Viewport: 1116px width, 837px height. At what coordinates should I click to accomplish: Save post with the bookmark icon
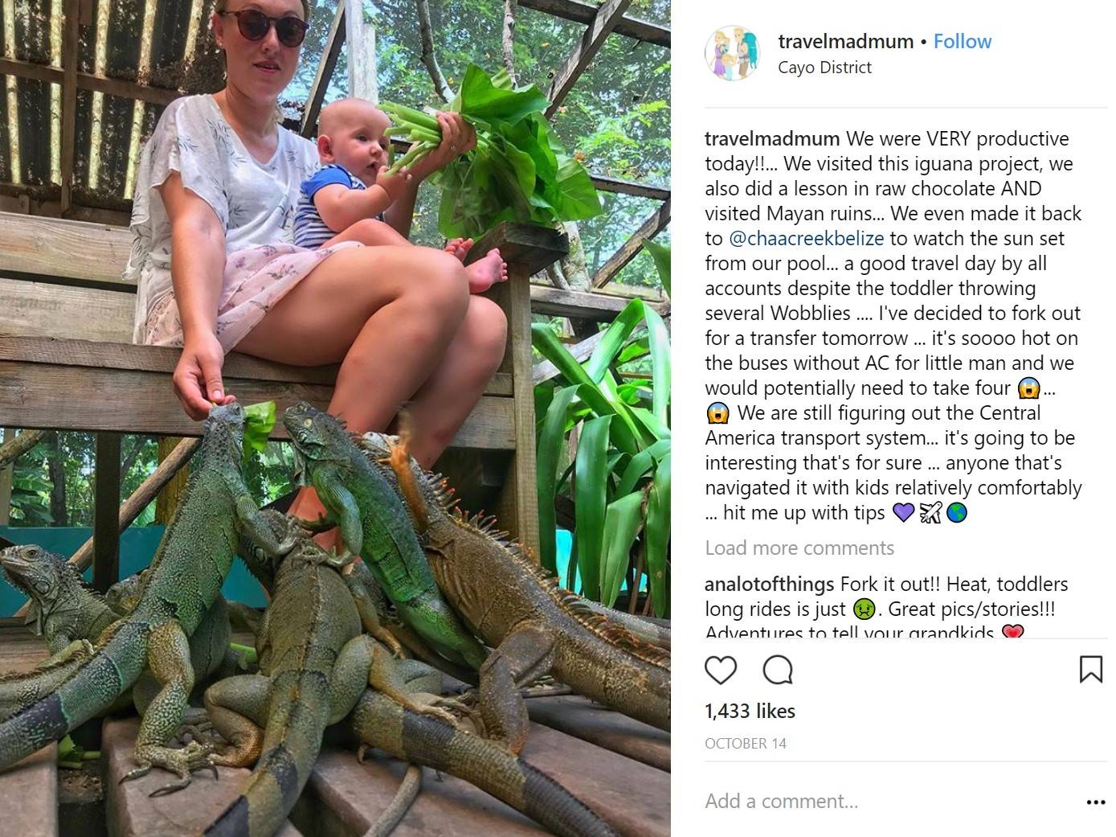1090,670
